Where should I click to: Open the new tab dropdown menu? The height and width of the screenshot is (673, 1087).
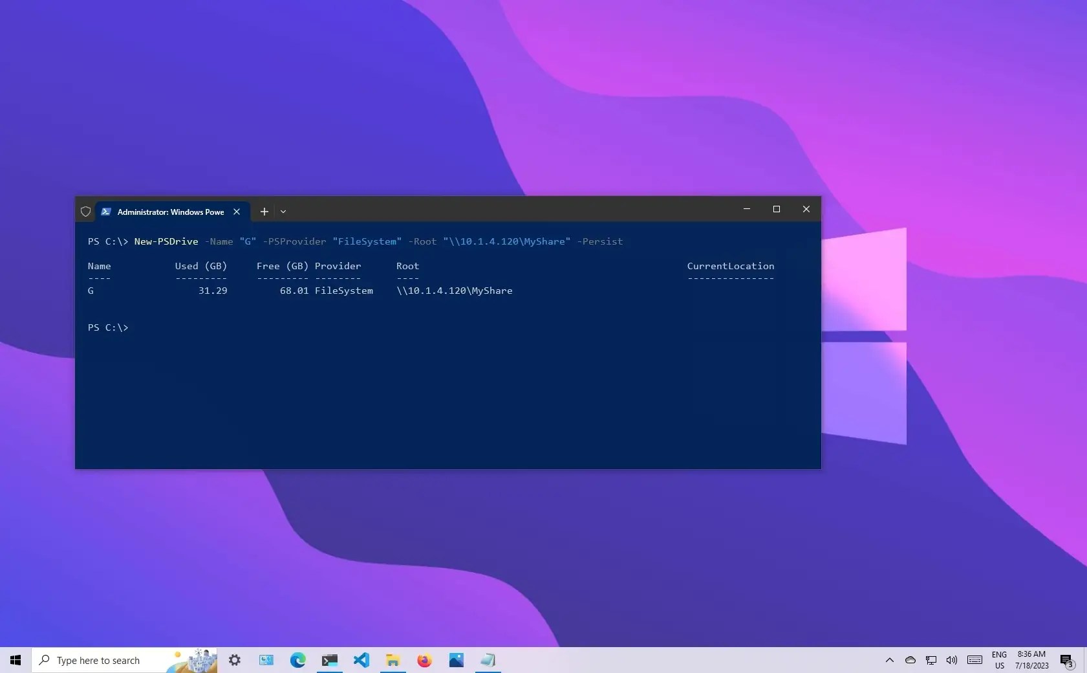point(283,212)
